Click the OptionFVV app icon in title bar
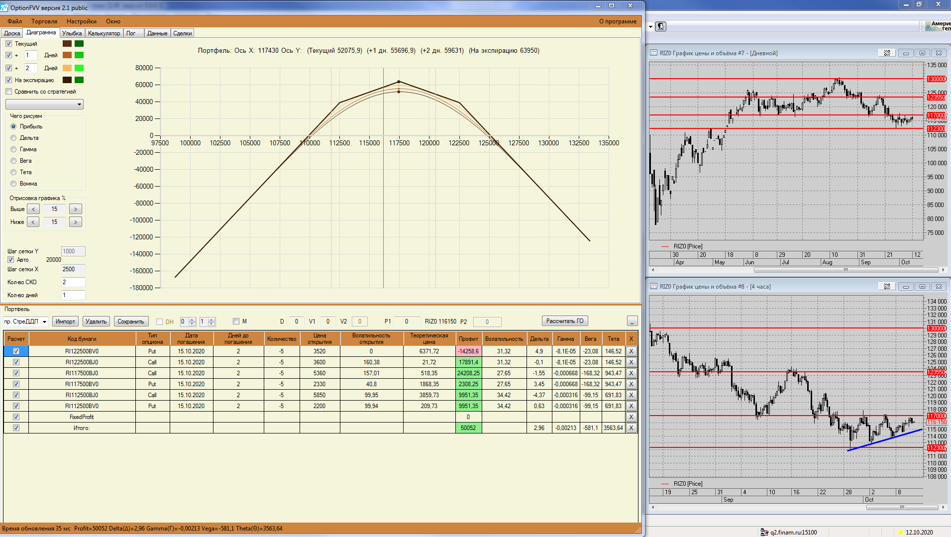 pyautogui.click(x=4, y=7)
